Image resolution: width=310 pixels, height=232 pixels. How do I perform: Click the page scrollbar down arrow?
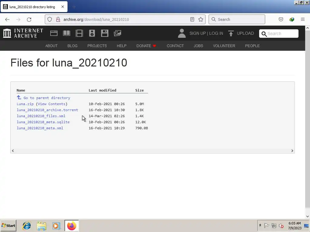tap(308, 216)
